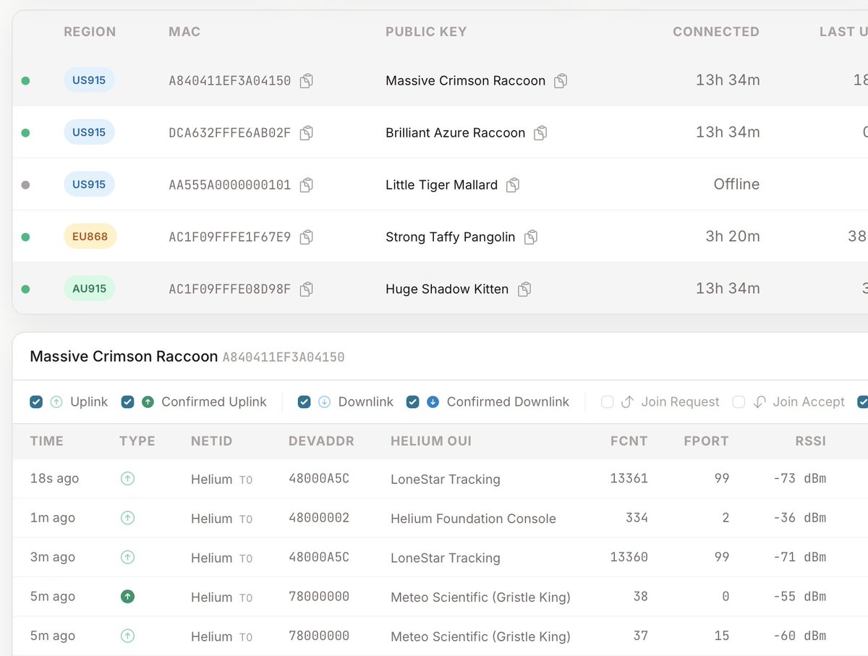The image size is (868, 656).
Task: Click the US915 badge for Massive Crimson Raccoon
Action: tap(89, 80)
